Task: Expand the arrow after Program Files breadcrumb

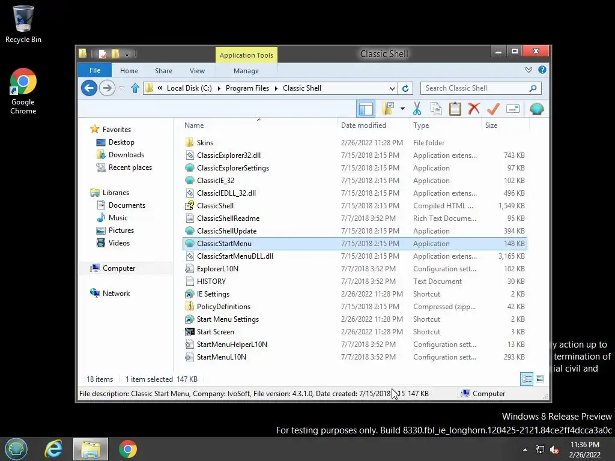Action: point(276,88)
